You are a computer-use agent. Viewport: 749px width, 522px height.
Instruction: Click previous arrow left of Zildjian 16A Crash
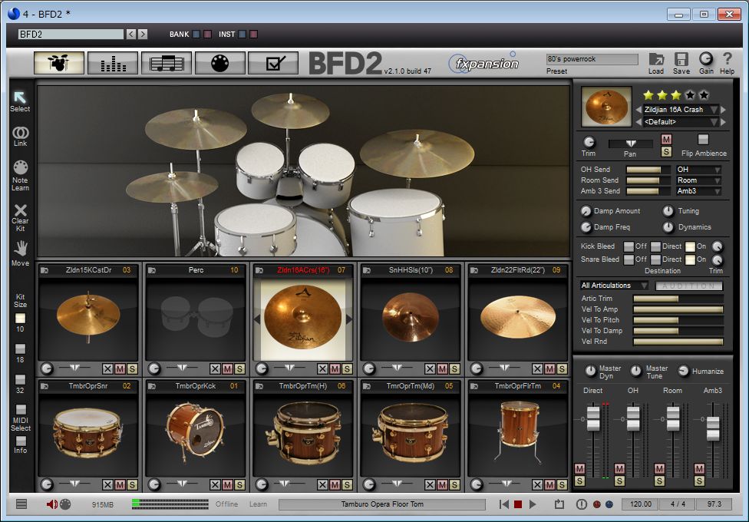[x=638, y=110]
